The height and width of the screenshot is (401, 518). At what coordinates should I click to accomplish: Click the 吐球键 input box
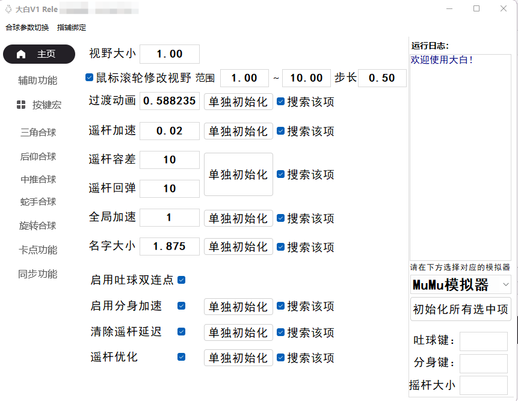484,341
